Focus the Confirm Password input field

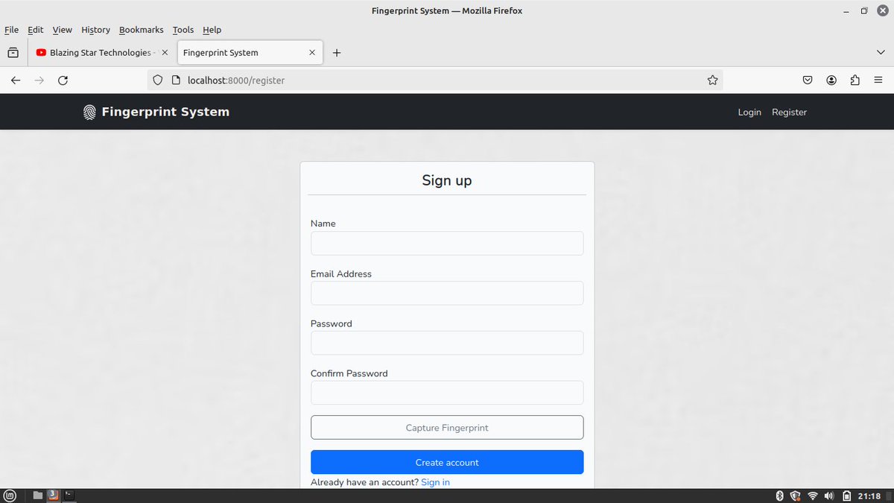point(447,393)
